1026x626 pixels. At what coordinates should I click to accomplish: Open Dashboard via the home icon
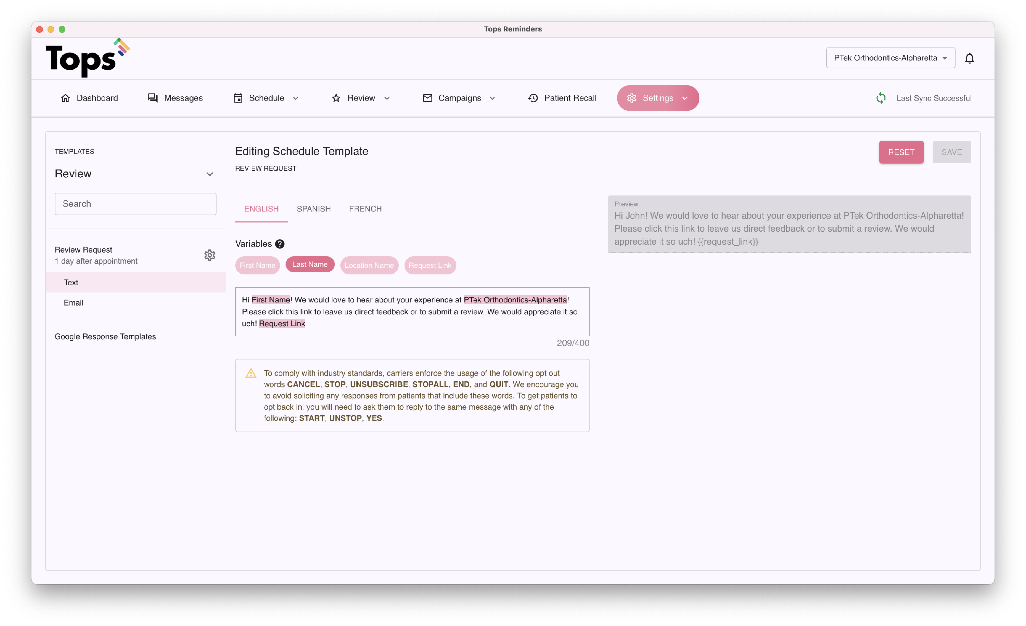(x=65, y=98)
